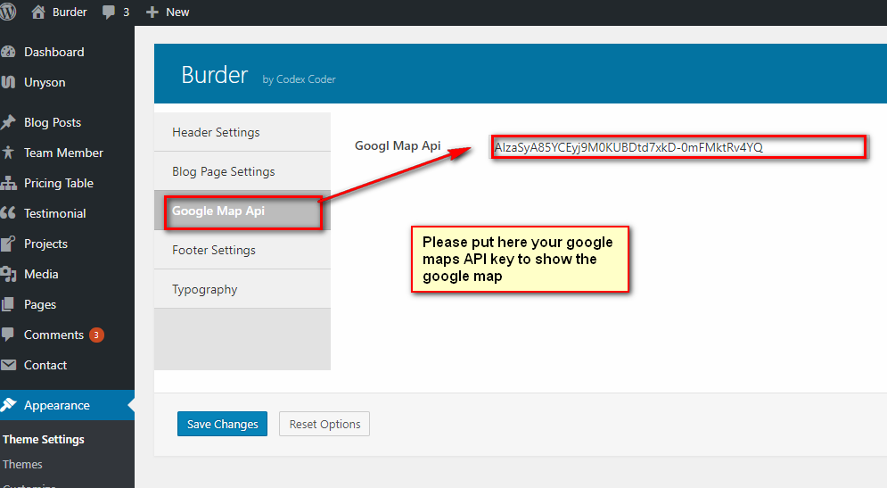Screen dimensions: 887x488
Task: Click 'by Codex Coder' text
Action: click(299, 79)
